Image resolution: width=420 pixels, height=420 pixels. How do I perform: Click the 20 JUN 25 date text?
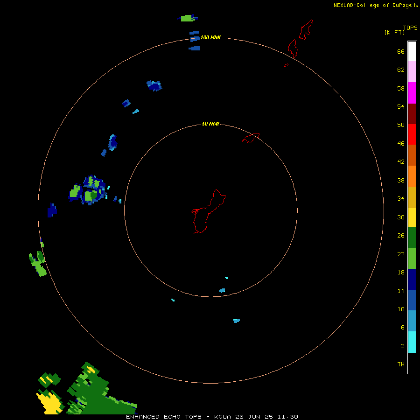(x=254, y=417)
